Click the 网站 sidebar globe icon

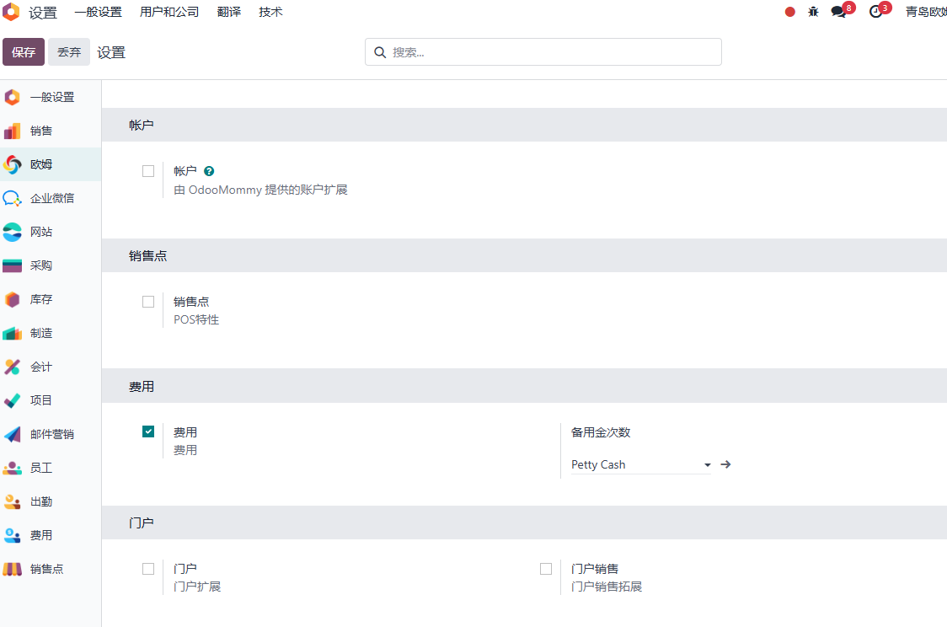click(x=12, y=232)
